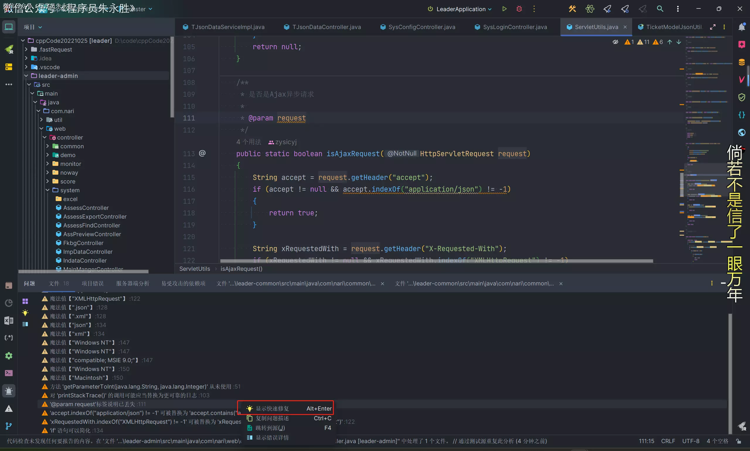The width and height of the screenshot is (750, 451).
Task: Open the Notifications bell panel
Action: click(742, 27)
